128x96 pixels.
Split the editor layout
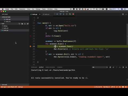click(123, 14)
